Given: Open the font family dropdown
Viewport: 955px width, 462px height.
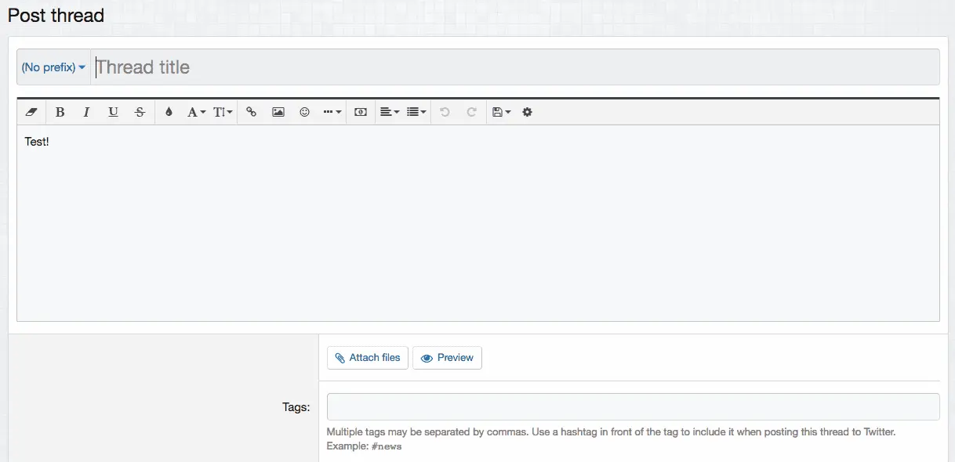Looking at the screenshot, I should click(x=196, y=112).
